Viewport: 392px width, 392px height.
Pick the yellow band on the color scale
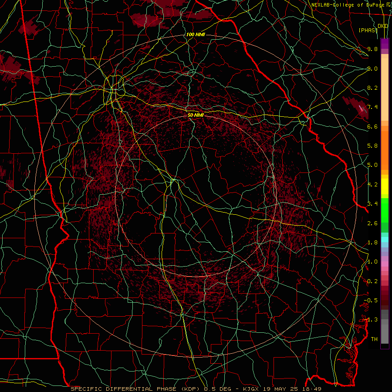point(385,186)
